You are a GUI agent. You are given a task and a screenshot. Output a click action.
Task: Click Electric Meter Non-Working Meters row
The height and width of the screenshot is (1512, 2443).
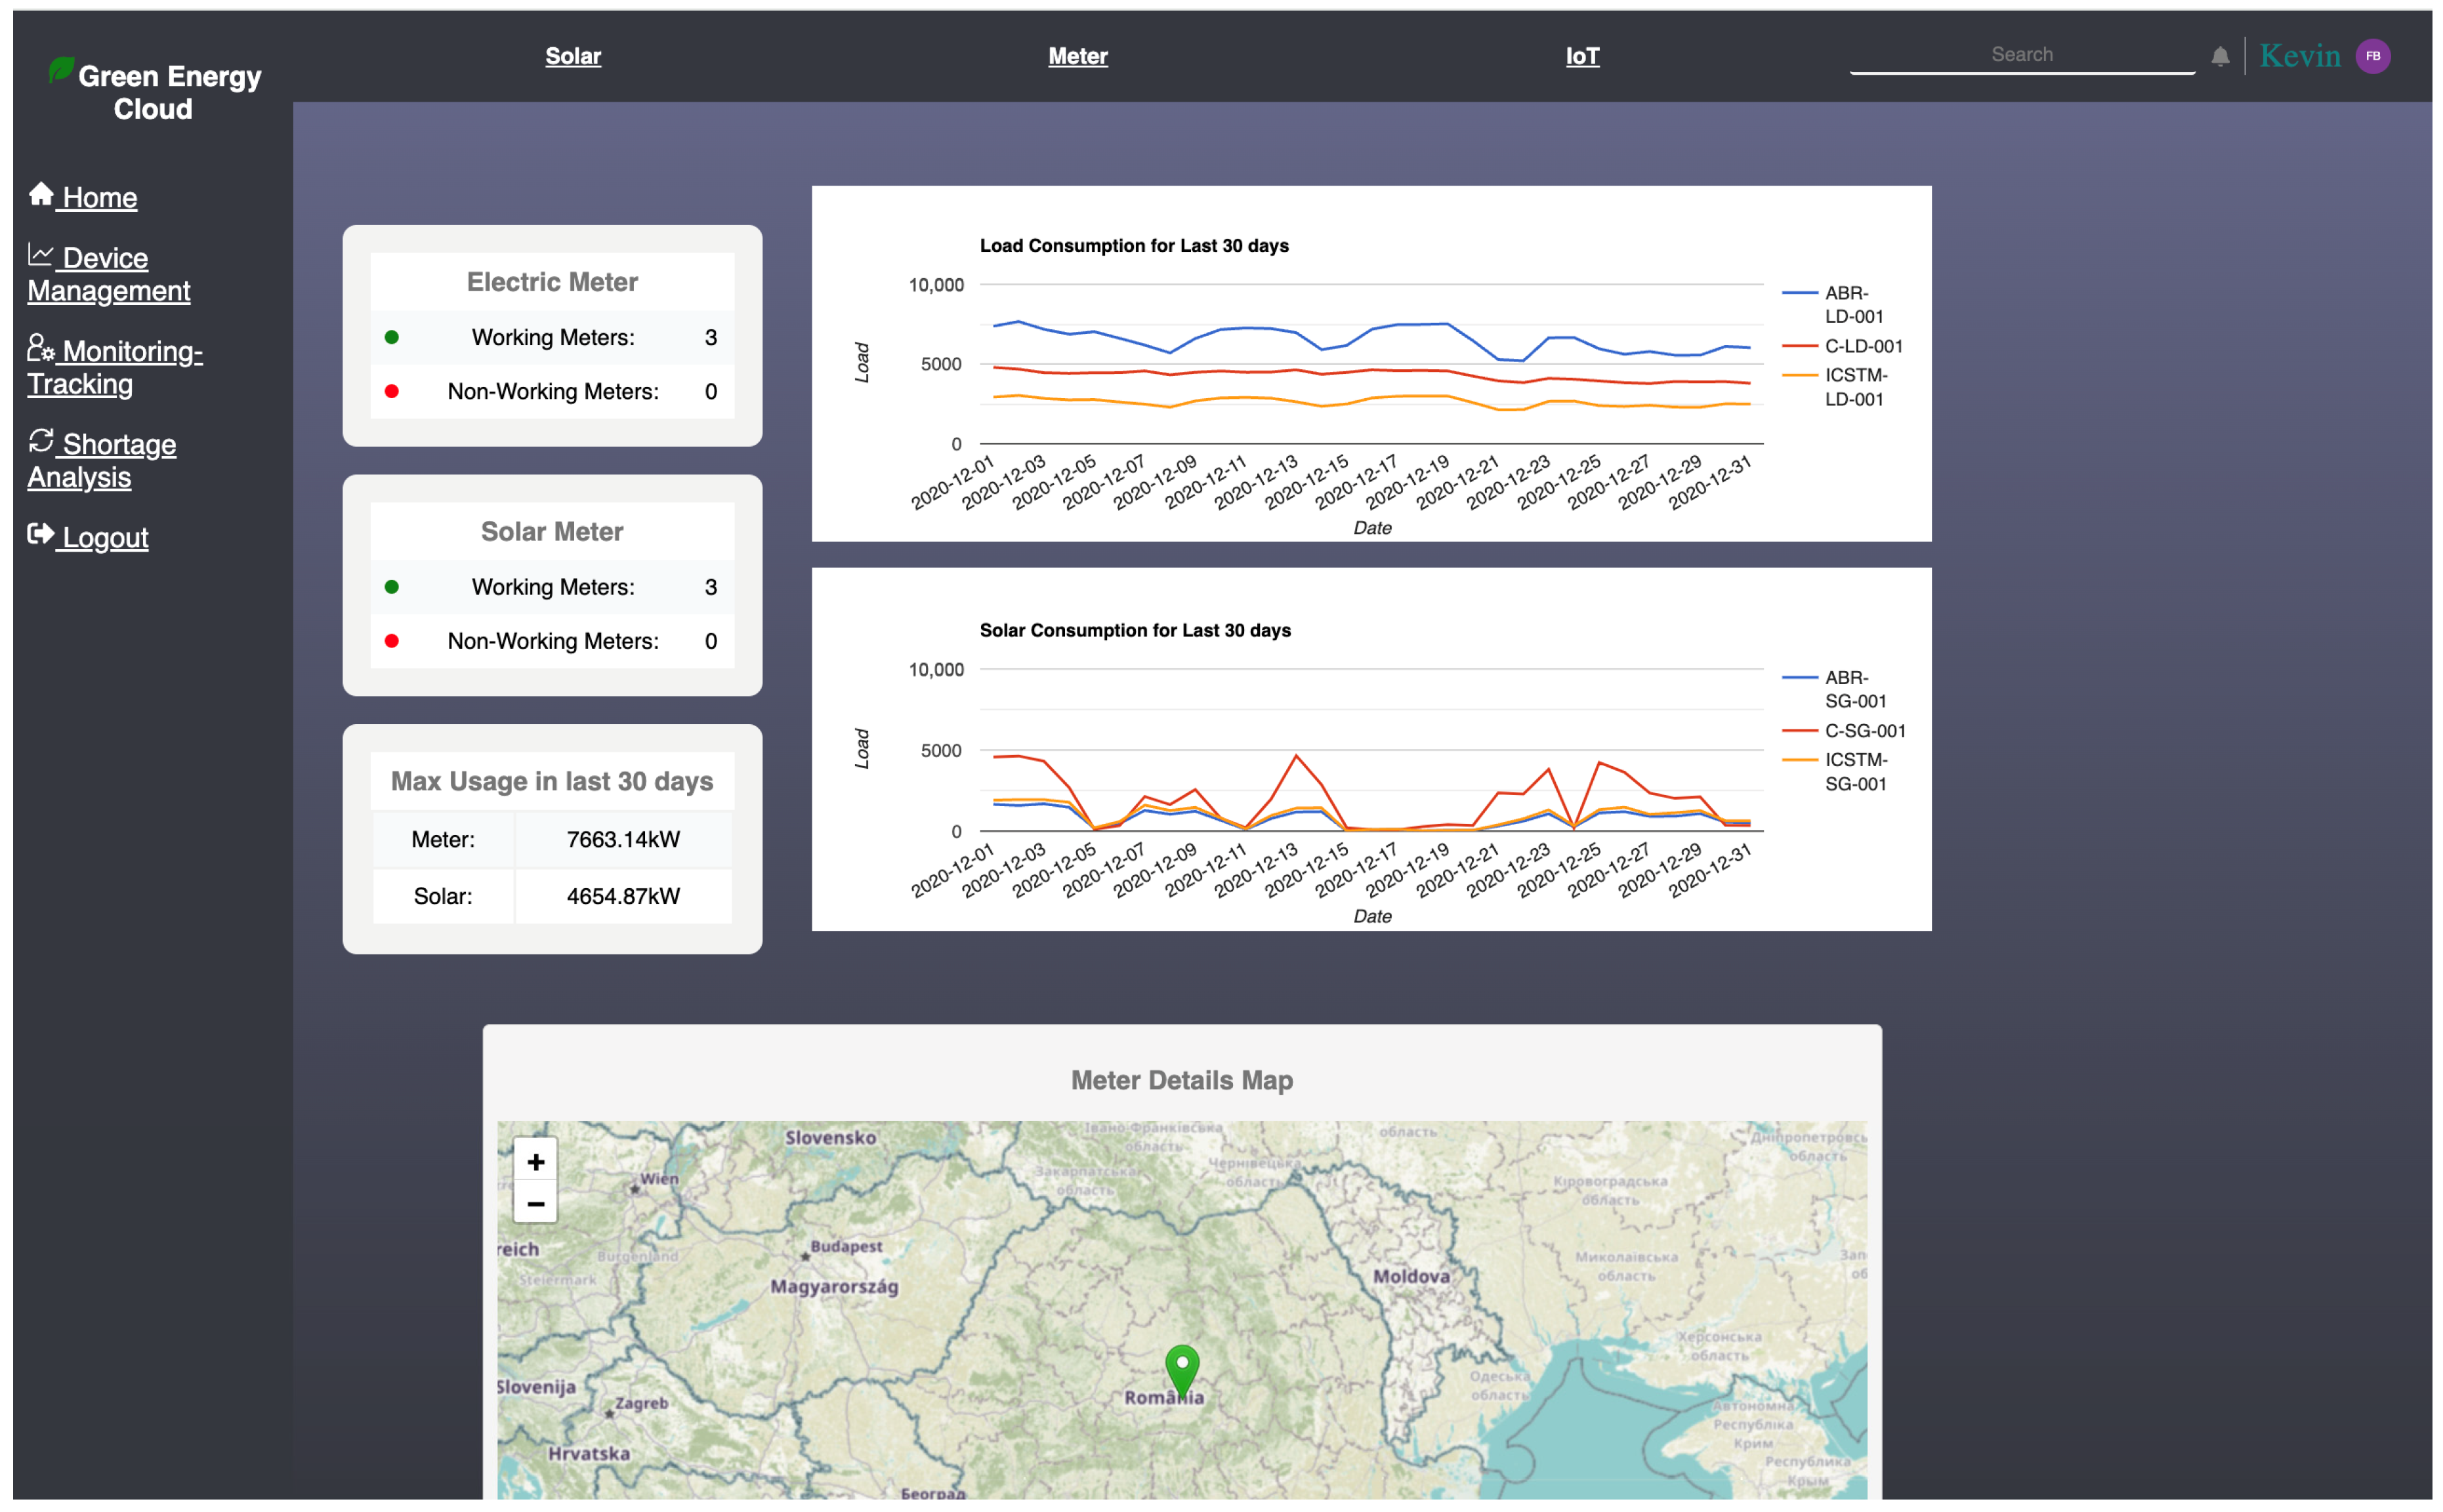coord(553,391)
